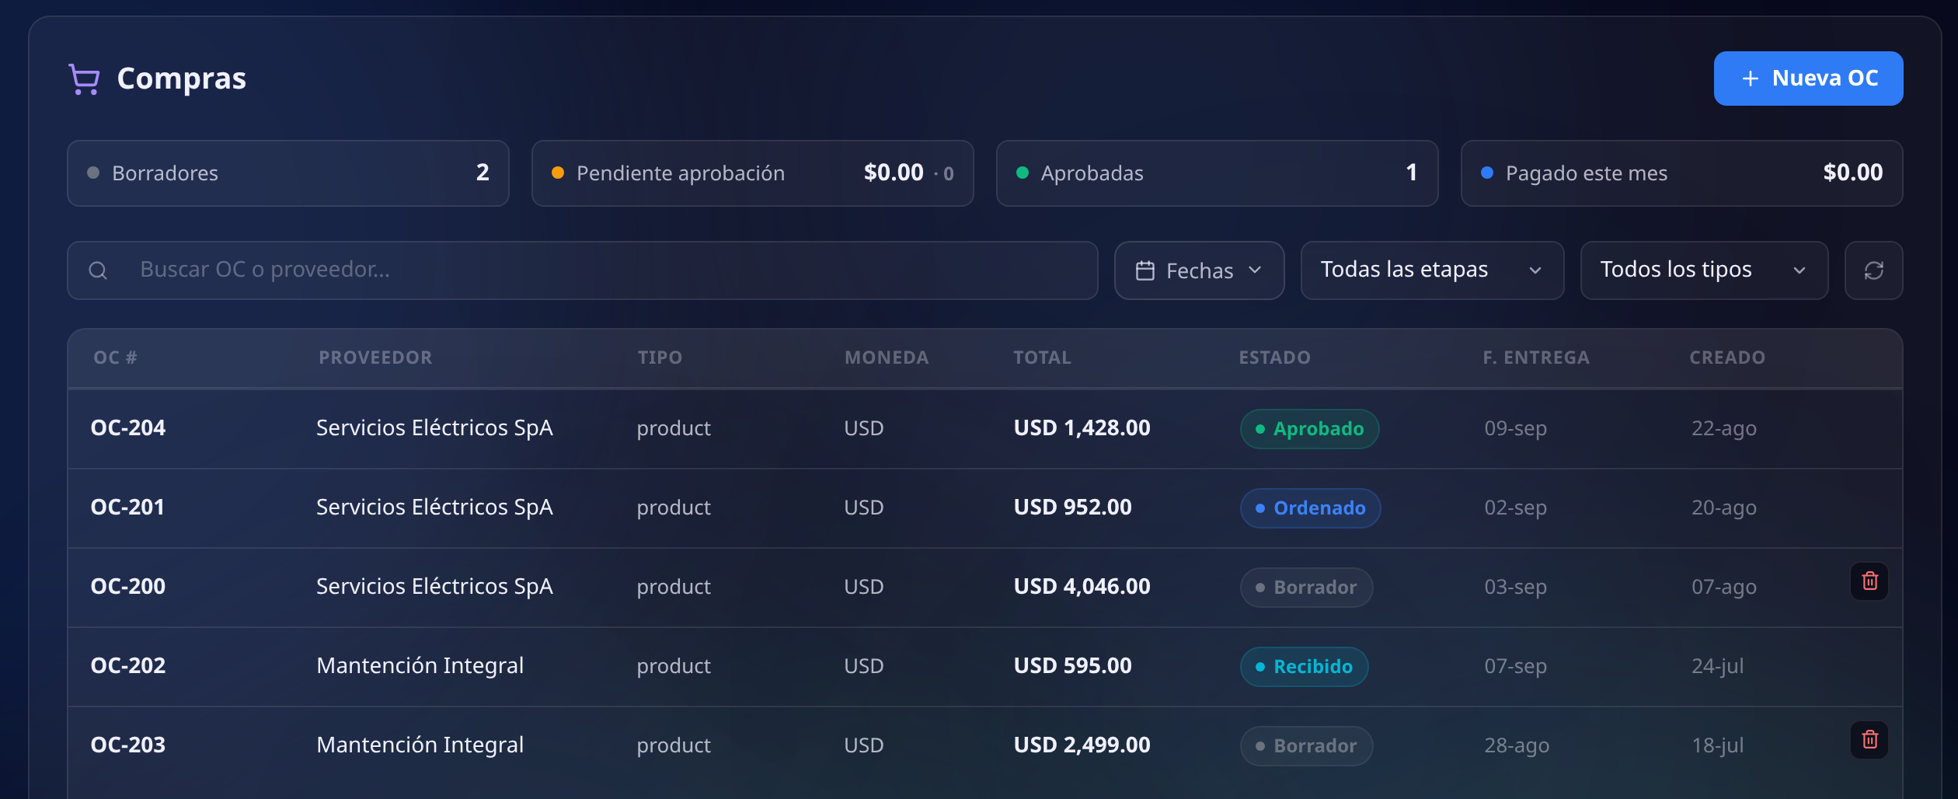The image size is (1958, 799).
Task: Select total USD 4,046.00
Action: coord(1082,587)
